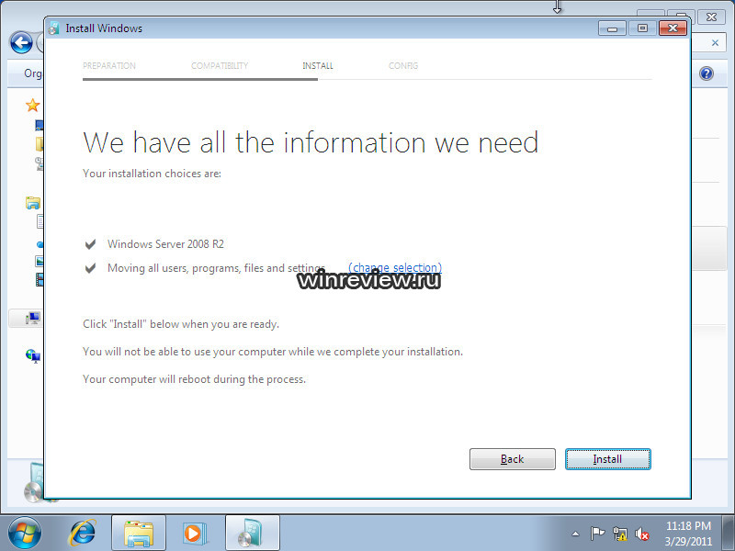Click the Install button
The height and width of the screenshot is (551, 735).
(607, 459)
